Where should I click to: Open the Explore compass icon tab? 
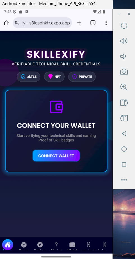point(40,245)
